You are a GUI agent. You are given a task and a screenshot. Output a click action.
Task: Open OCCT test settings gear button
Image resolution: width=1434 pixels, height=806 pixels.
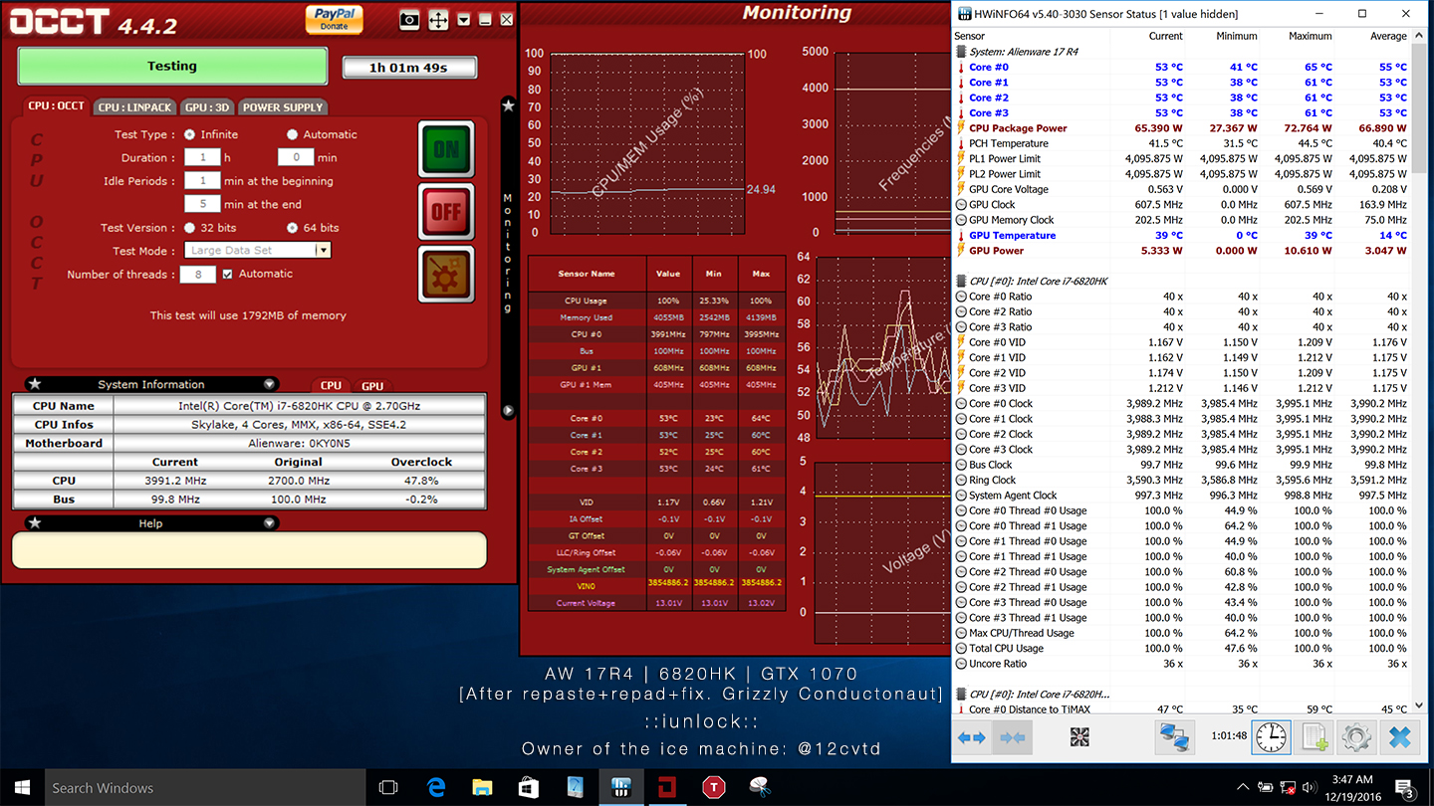pyautogui.click(x=446, y=275)
